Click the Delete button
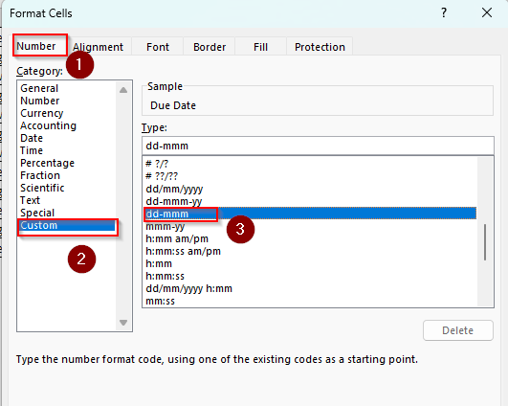Screen dimensions: 508x406 pyautogui.click(x=458, y=330)
